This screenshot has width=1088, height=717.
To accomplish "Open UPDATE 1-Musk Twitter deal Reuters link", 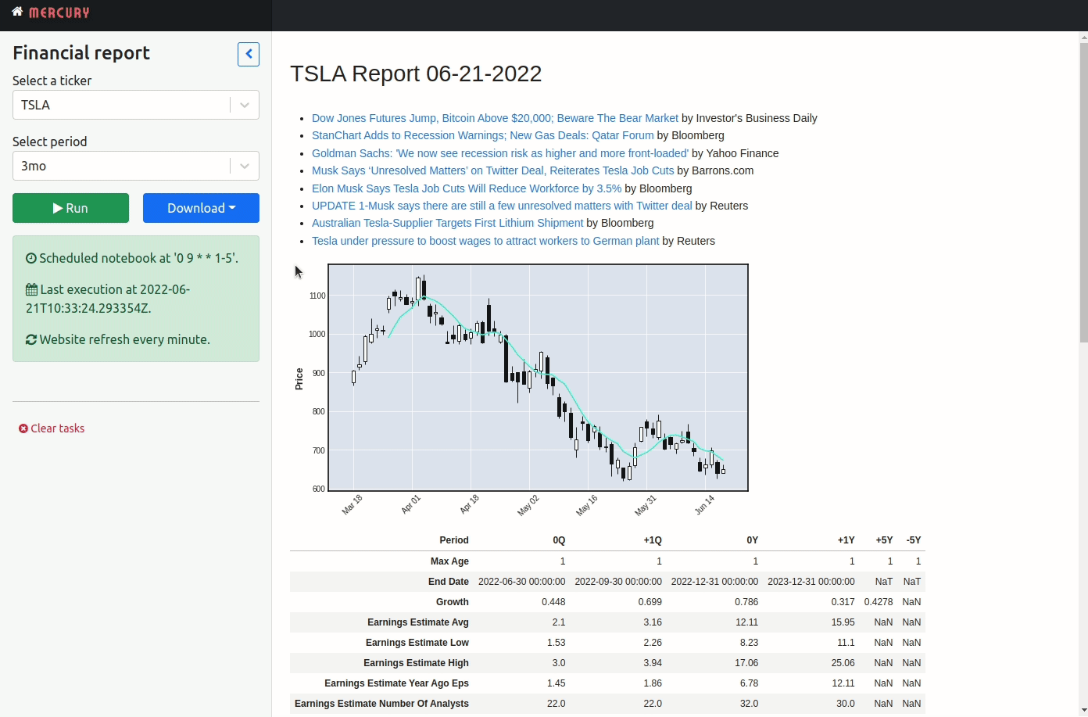I will click(502, 206).
